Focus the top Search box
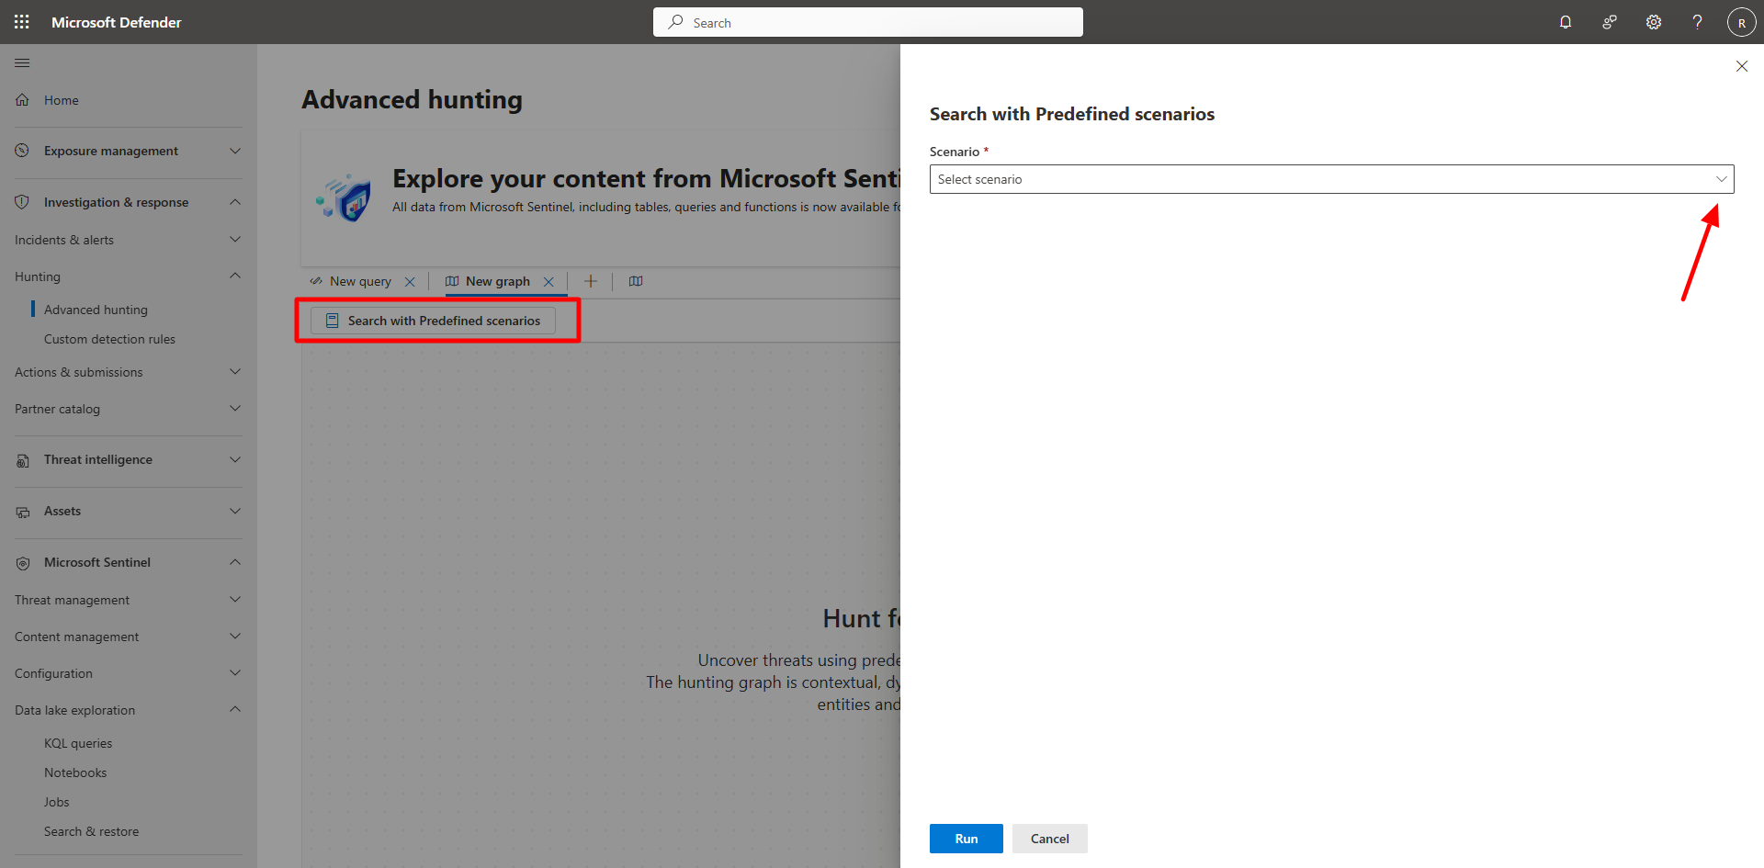The height and width of the screenshot is (868, 1764). 868,22
